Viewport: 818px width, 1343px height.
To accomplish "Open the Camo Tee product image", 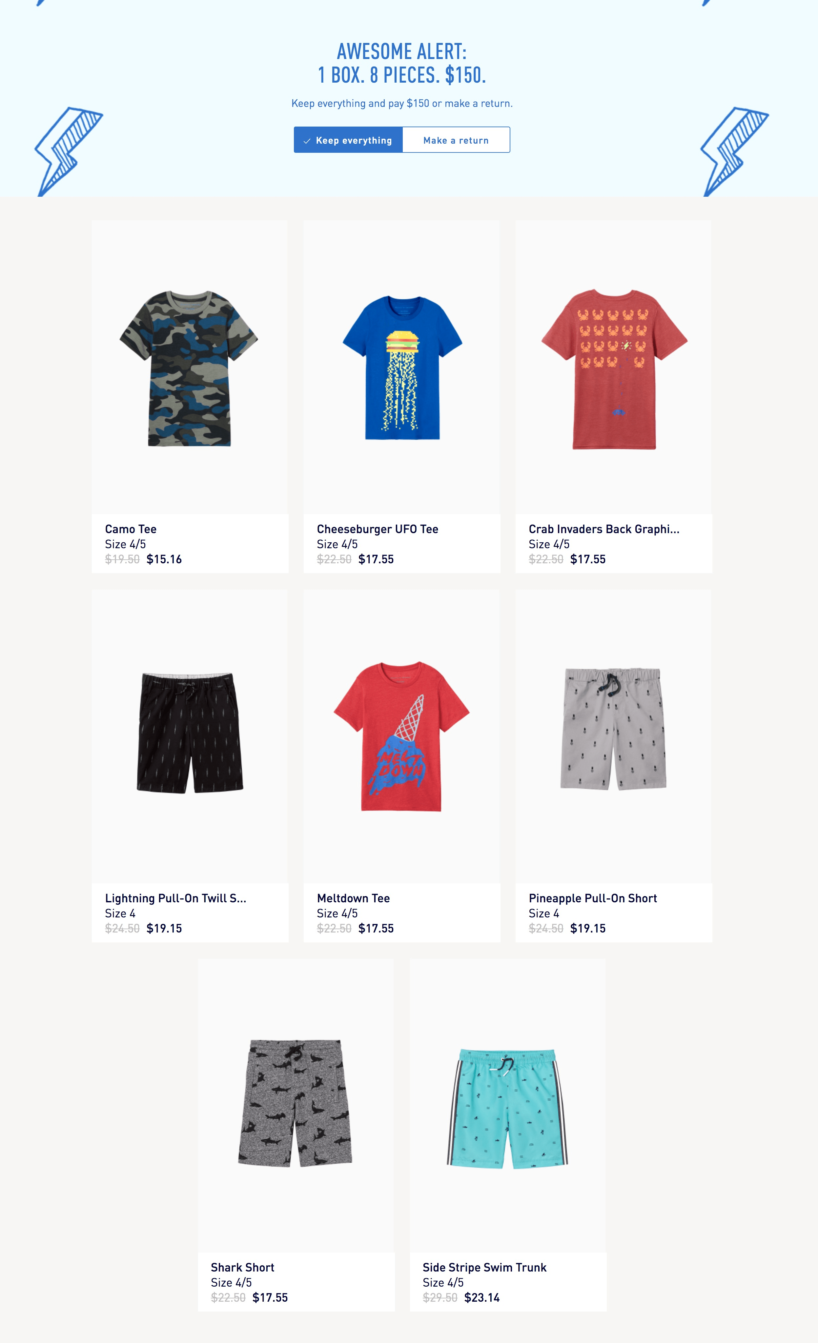I will (x=189, y=367).
